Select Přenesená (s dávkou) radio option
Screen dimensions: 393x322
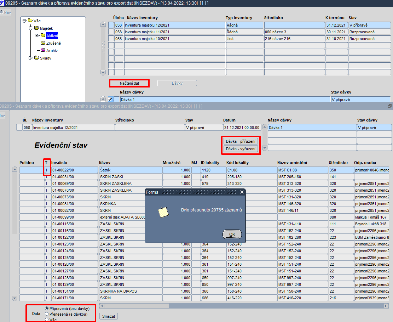pyautogui.click(x=47, y=314)
